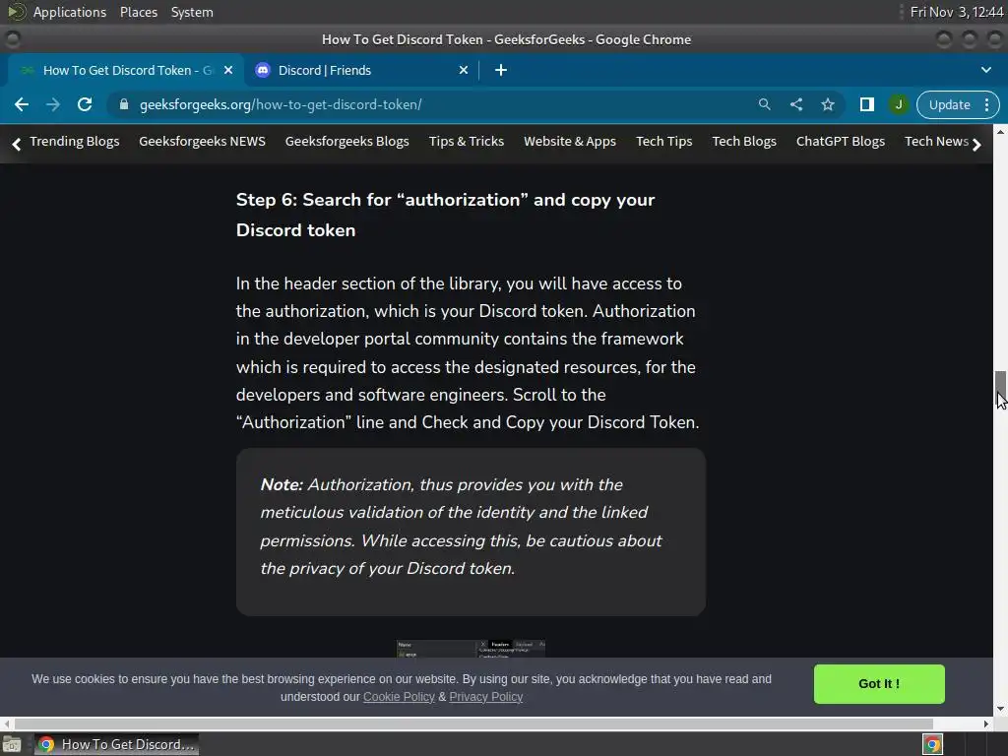
Task: Open the Applications system menu
Action: [70, 12]
